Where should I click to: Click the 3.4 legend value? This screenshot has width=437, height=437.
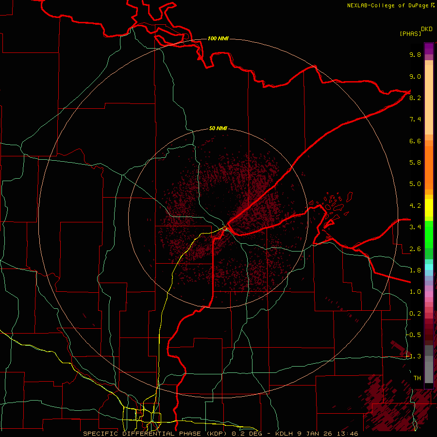click(415, 227)
